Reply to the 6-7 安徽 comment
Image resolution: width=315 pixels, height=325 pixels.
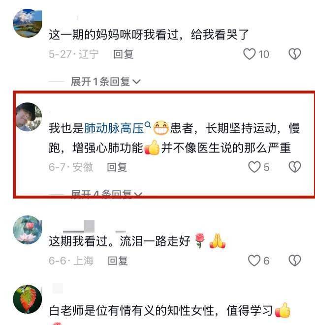click(117, 167)
